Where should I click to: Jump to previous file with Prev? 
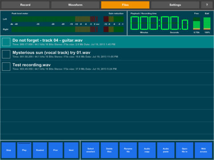coord(56,150)
